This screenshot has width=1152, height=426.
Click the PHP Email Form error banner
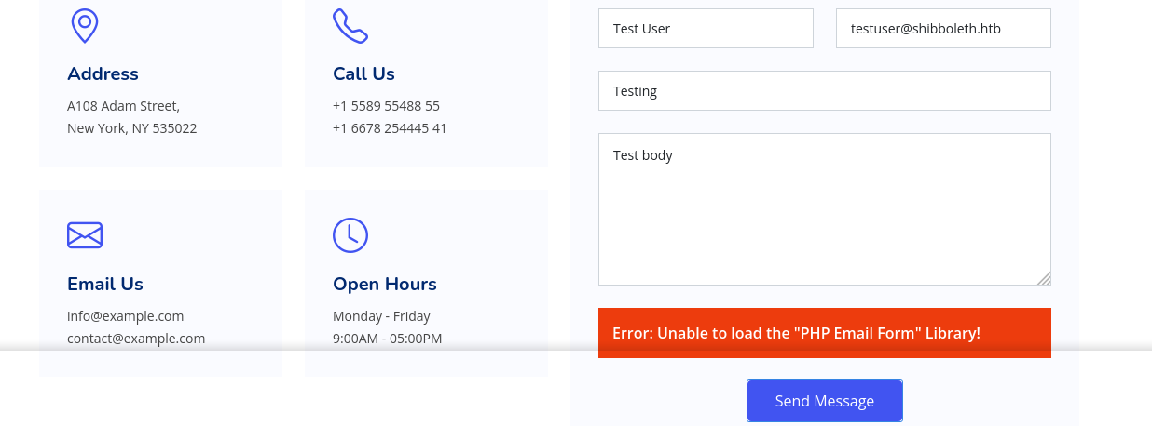824,332
